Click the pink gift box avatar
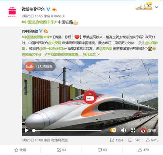Screen dimensions: 163x155 [12, 12]
